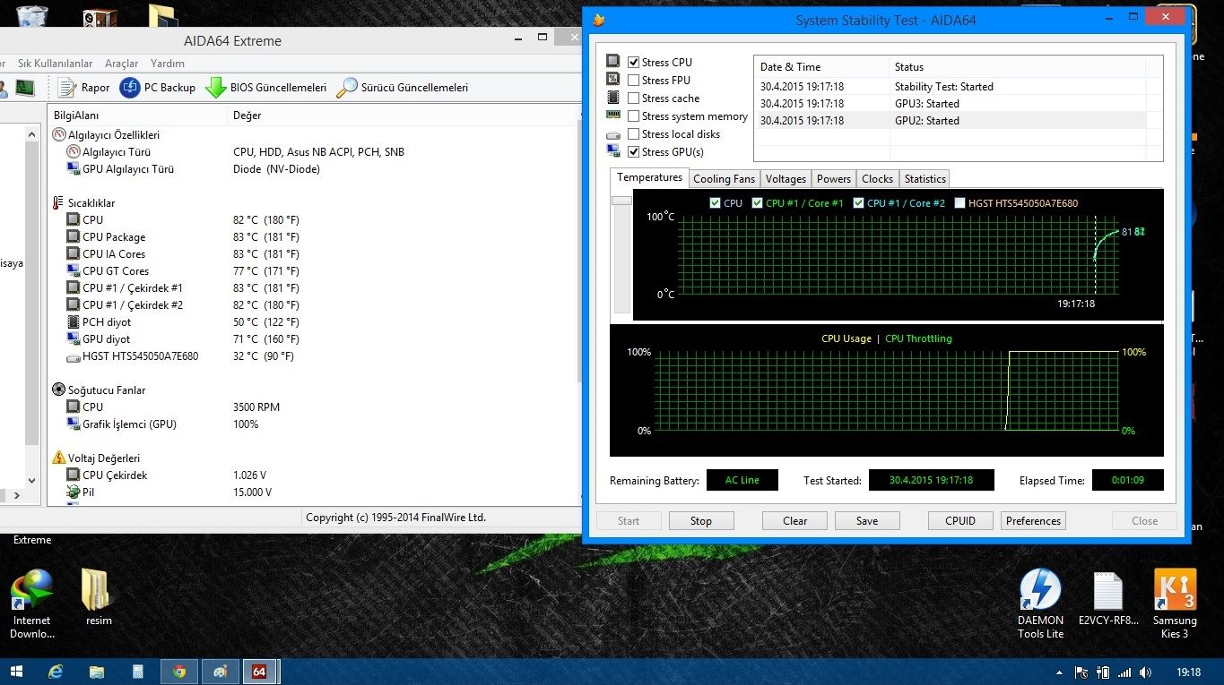Open the Araçlar menu
This screenshot has height=685, width=1224.
click(122, 64)
